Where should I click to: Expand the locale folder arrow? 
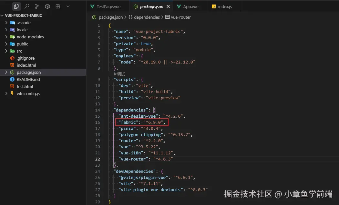point(6,30)
